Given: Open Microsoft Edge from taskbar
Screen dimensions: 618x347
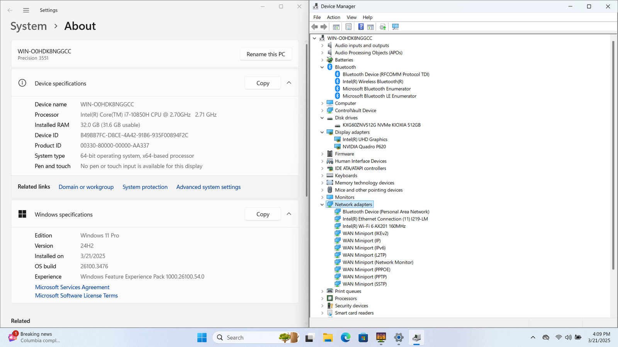Looking at the screenshot, I should pos(345,338).
